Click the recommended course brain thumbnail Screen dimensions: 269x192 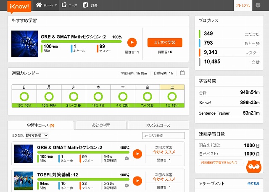(25, 44)
